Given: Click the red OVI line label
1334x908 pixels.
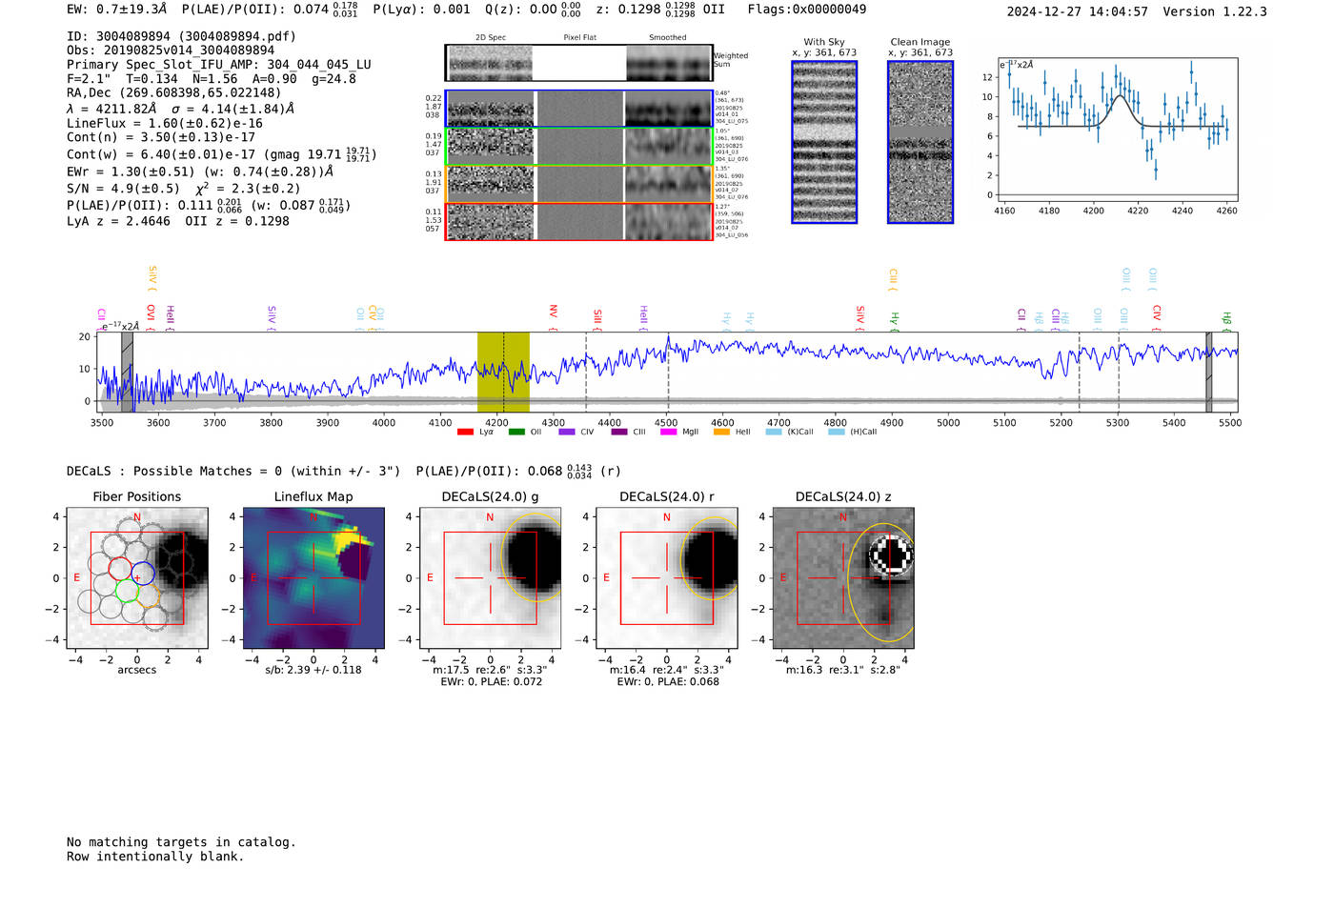Looking at the screenshot, I should [151, 313].
